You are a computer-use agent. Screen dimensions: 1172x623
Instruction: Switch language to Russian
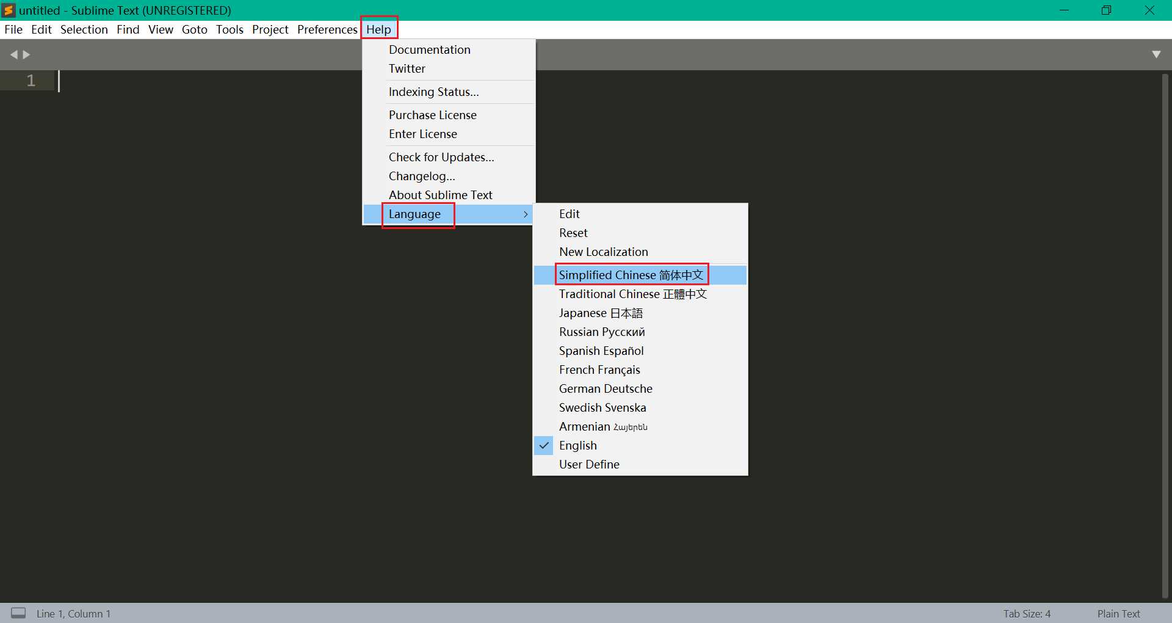[640, 332]
